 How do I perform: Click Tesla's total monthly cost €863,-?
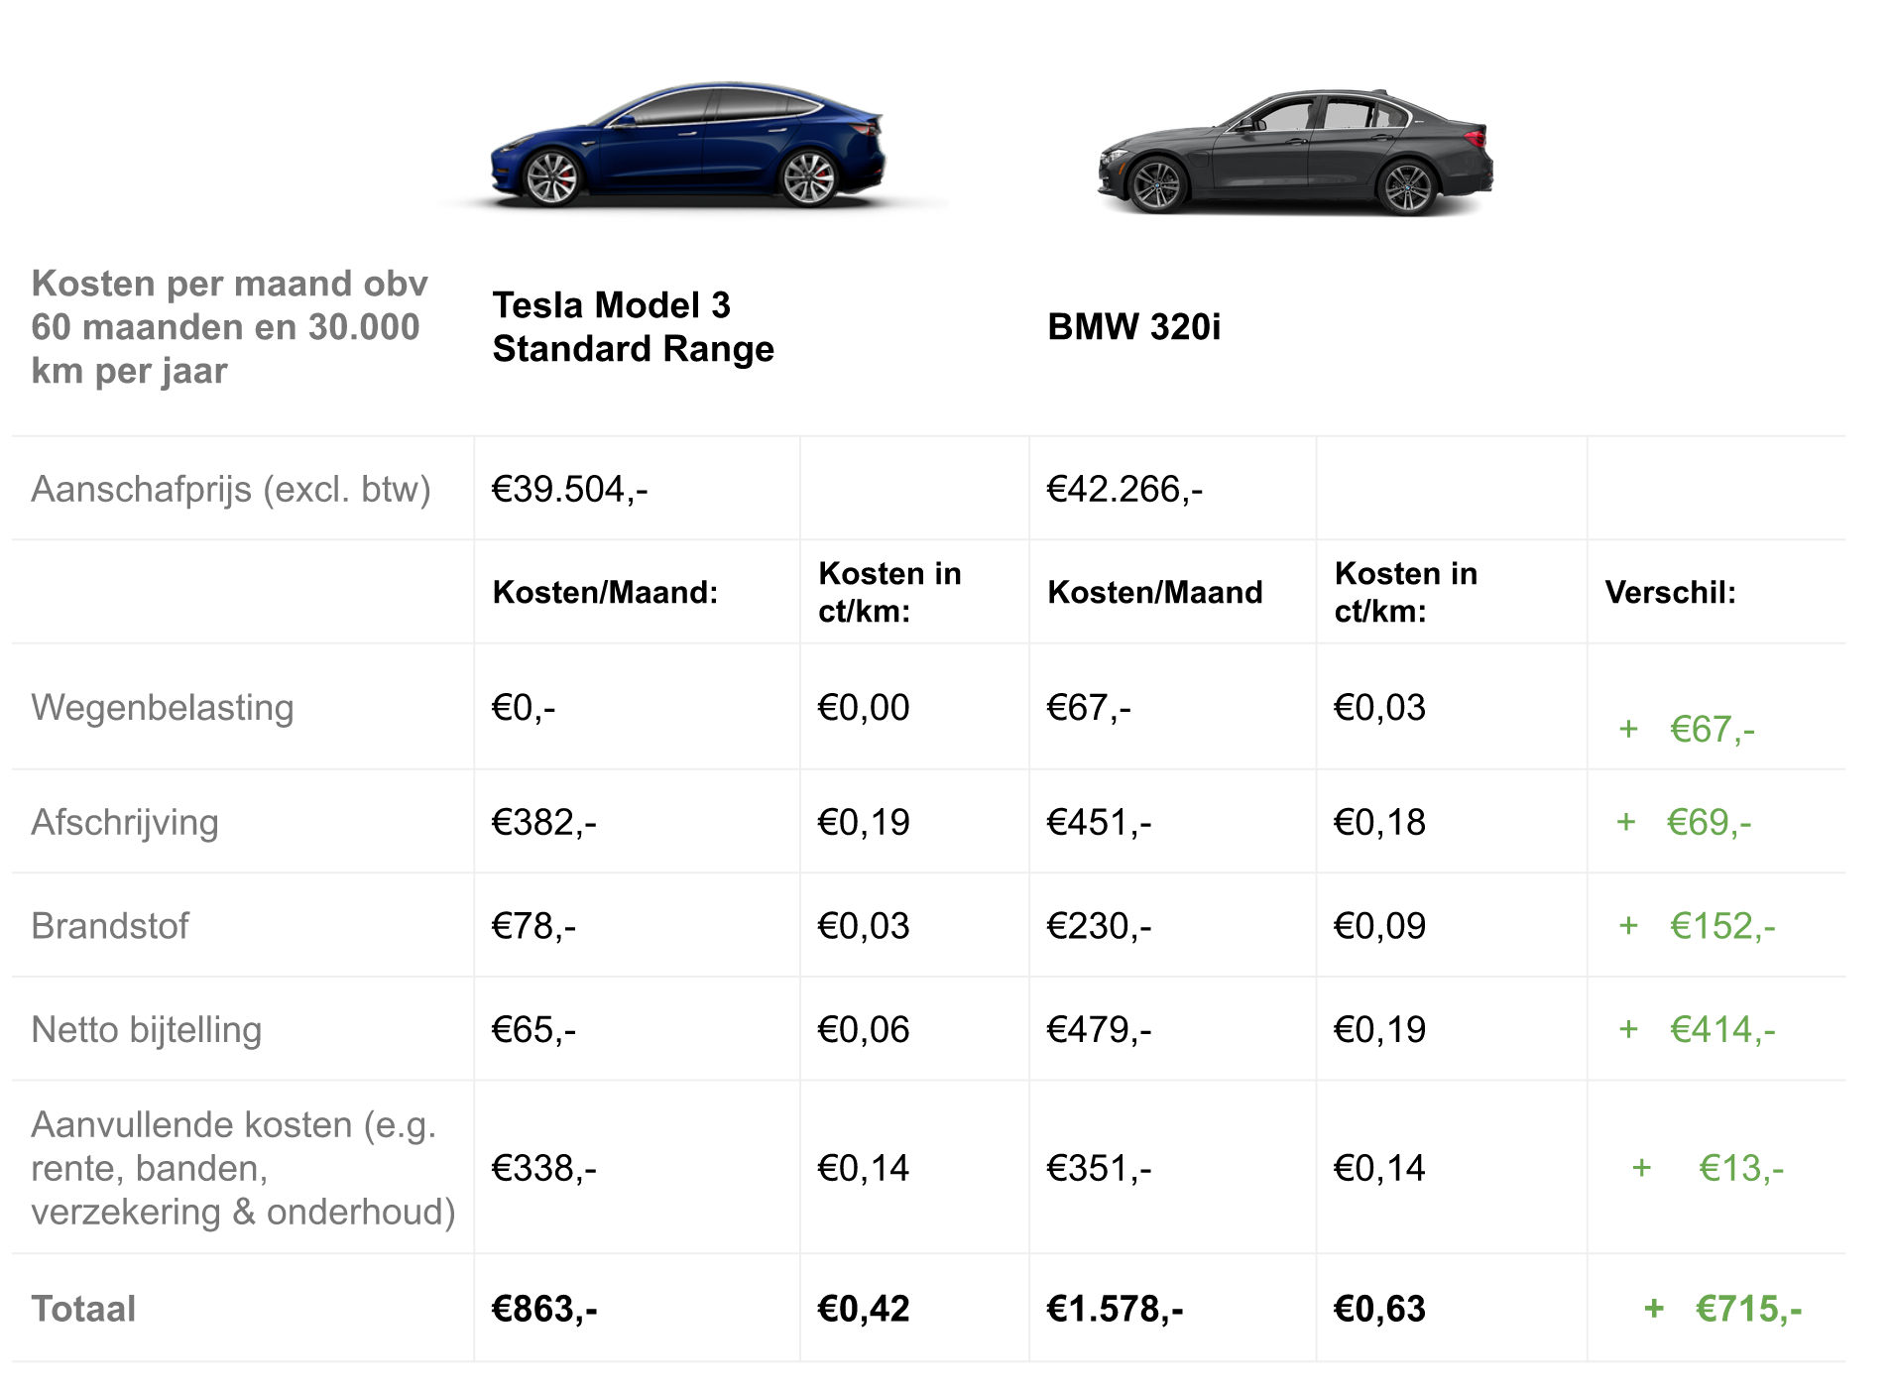pos(544,1309)
